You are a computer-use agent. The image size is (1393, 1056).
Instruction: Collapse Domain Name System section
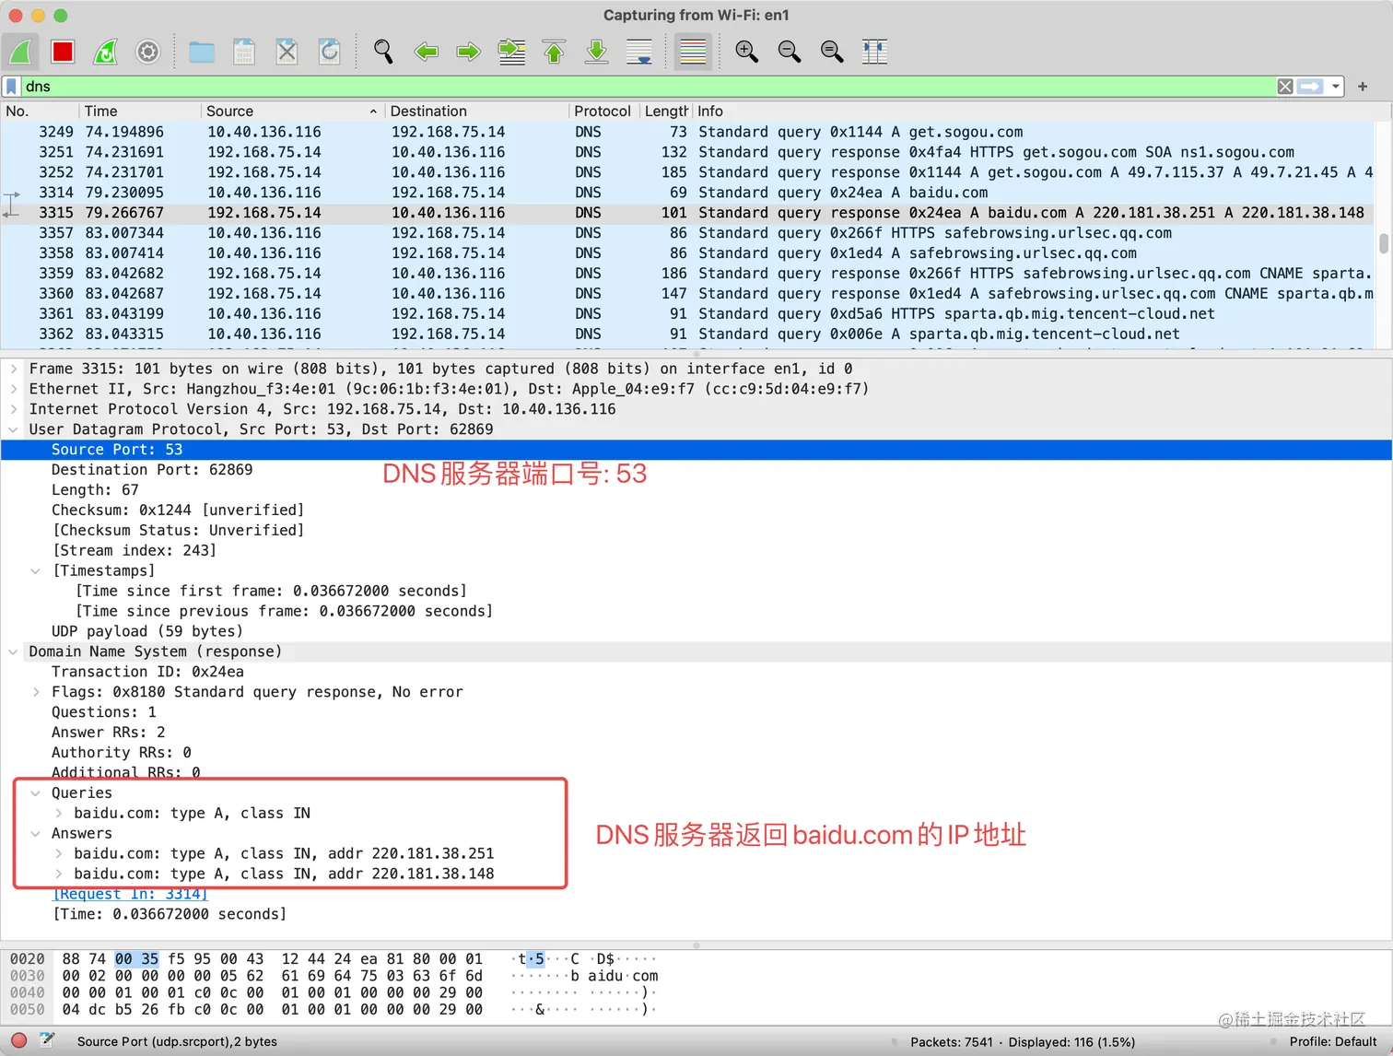tap(13, 652)
